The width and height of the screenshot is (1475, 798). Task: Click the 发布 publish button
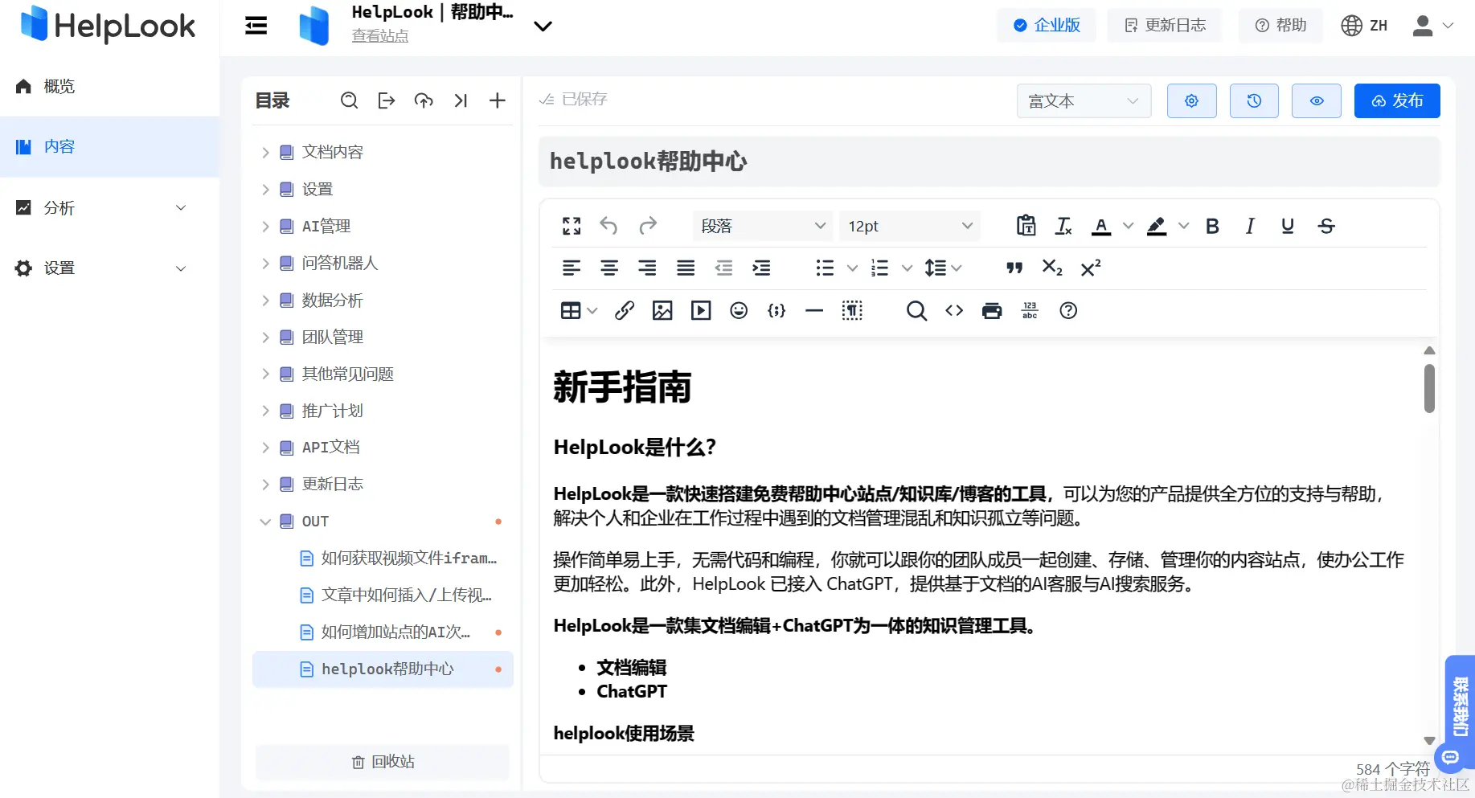pyautogui.click(x=1397, y=101)
